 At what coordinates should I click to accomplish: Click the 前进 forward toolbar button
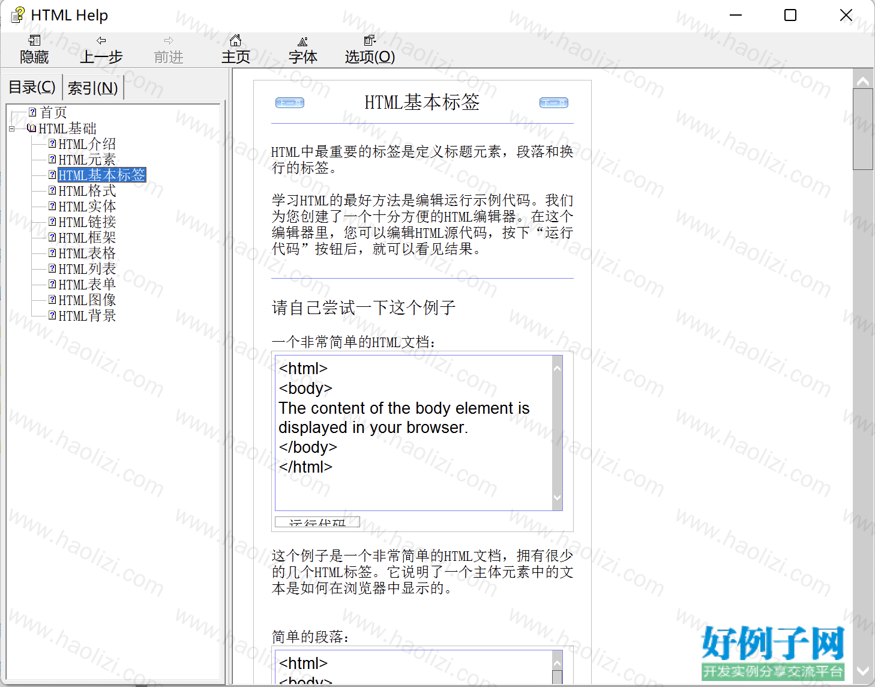click(x=169, y=50)
